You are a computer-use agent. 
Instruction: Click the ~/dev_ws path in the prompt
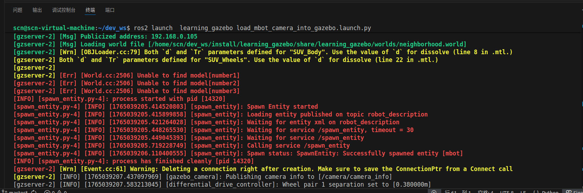pyautogui.click(x=112, y=28)
